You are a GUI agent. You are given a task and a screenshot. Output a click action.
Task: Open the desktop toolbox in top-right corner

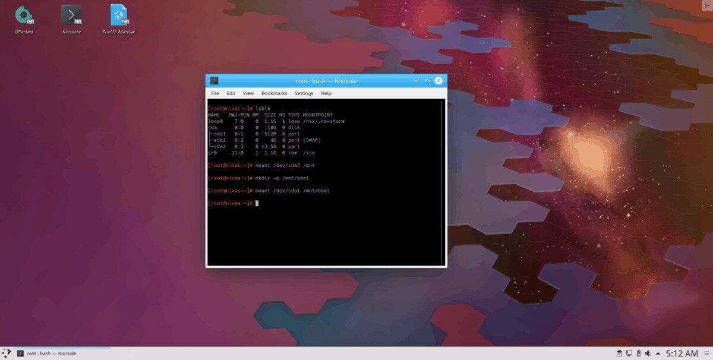point(706,5)
